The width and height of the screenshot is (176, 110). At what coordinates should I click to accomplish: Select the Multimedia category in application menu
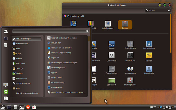point(20,63)
